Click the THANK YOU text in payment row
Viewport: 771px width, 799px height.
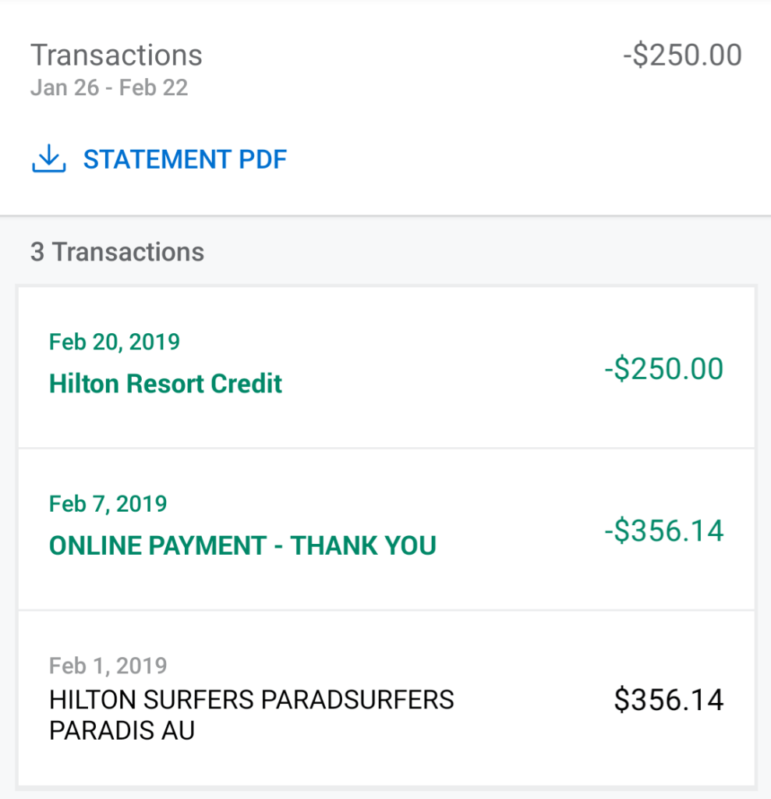click(363, 545)
